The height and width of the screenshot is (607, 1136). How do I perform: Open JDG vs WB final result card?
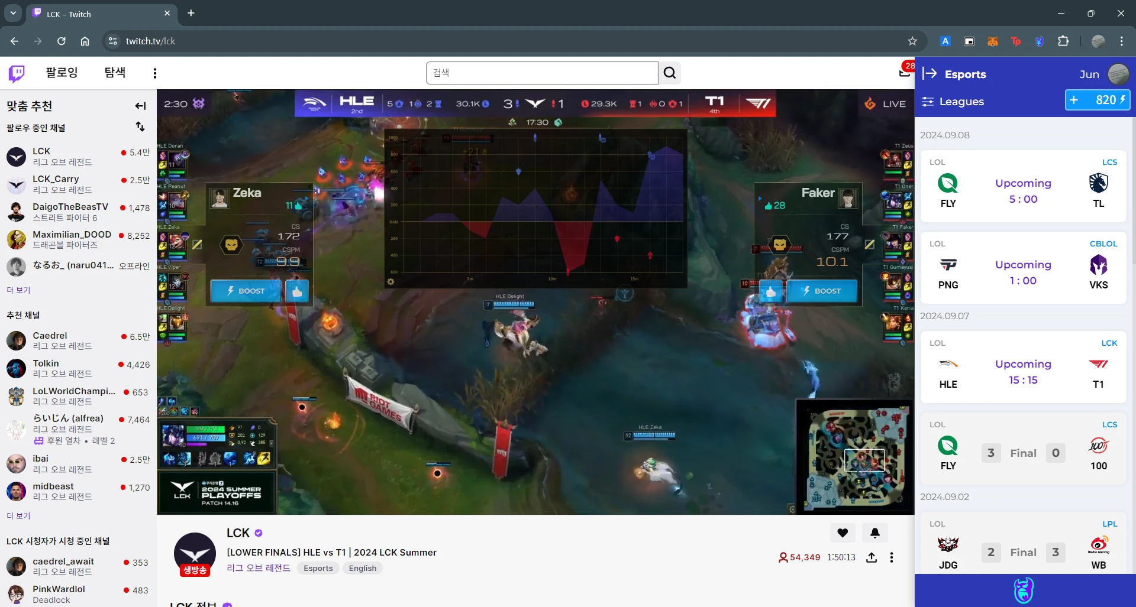pyautogui.click(x=1024, y=544)
